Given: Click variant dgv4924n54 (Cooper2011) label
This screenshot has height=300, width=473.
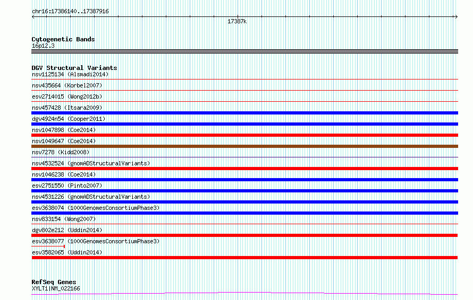Looking at the screenshot, I should 69,119.
